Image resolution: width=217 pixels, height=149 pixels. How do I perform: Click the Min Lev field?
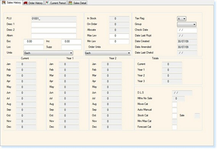click(119, 42)
